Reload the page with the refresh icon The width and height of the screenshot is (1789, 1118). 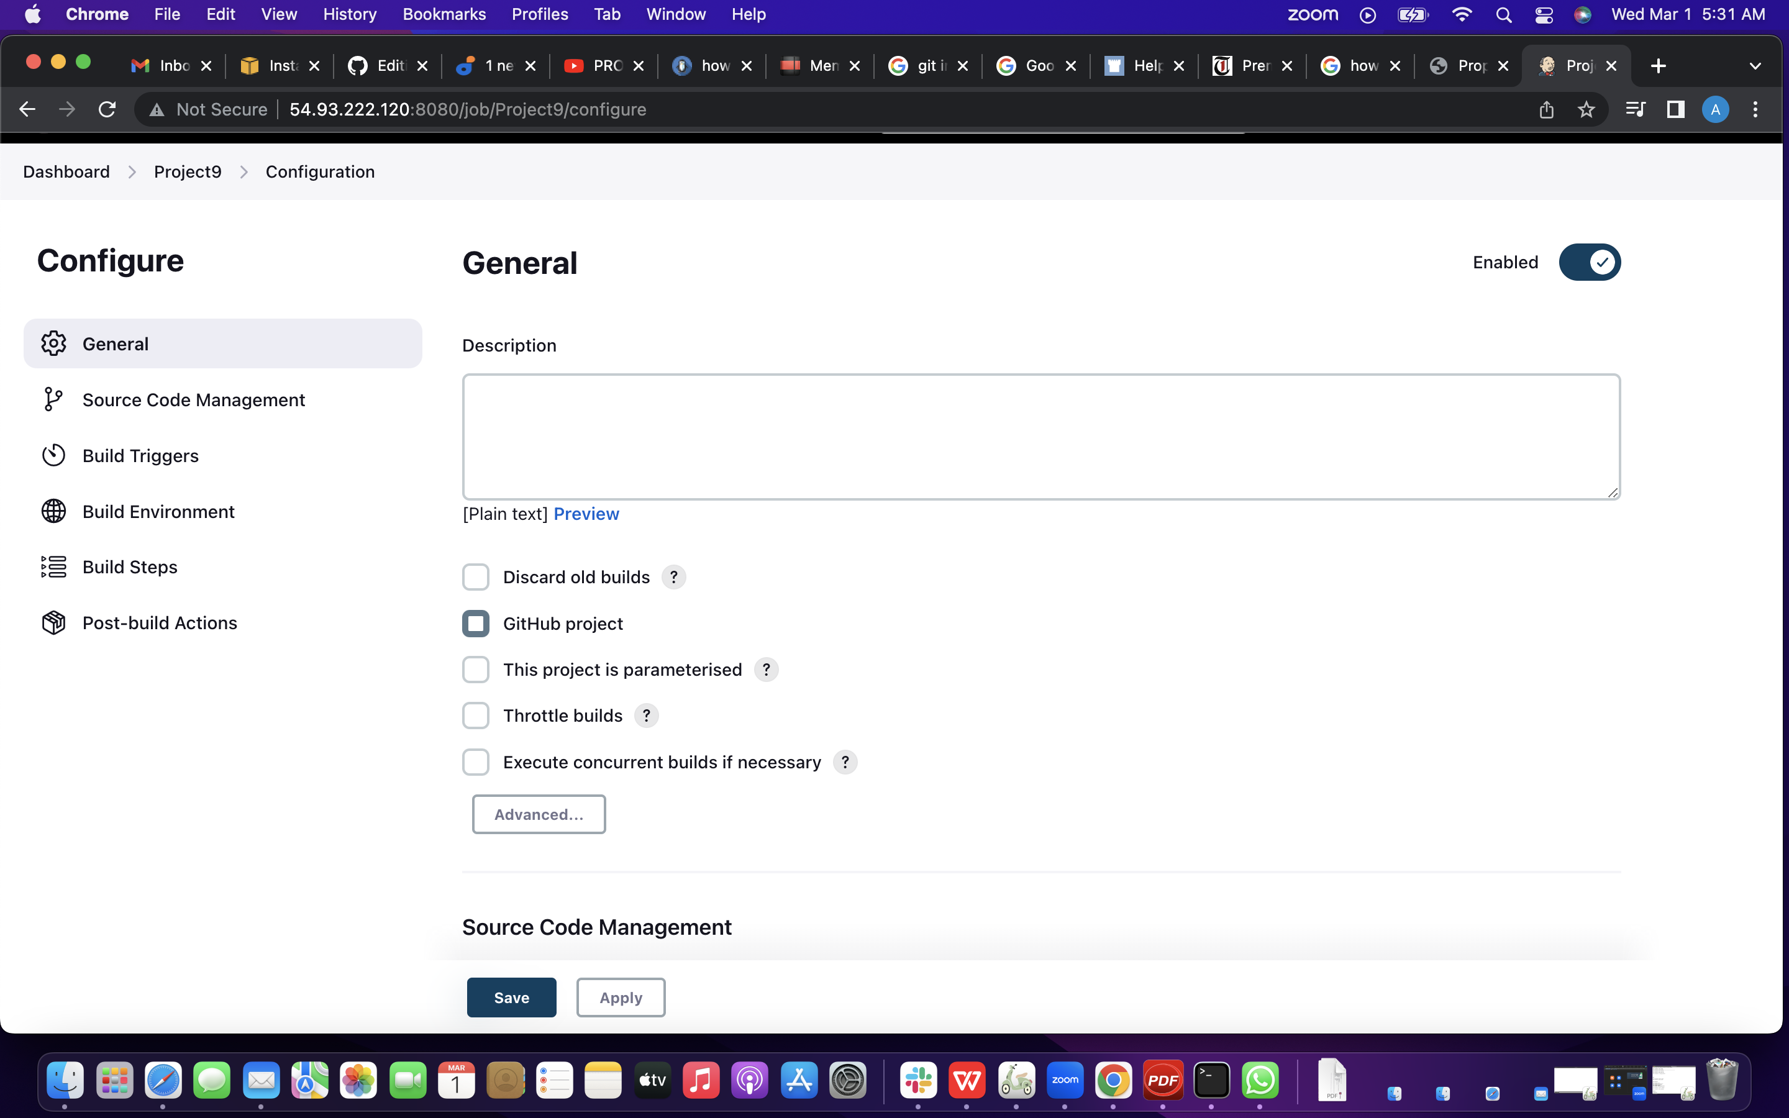click(107, 109)
